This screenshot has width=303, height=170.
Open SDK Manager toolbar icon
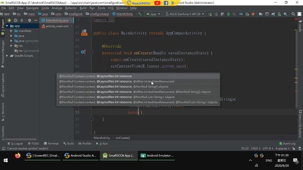point(285,14)
